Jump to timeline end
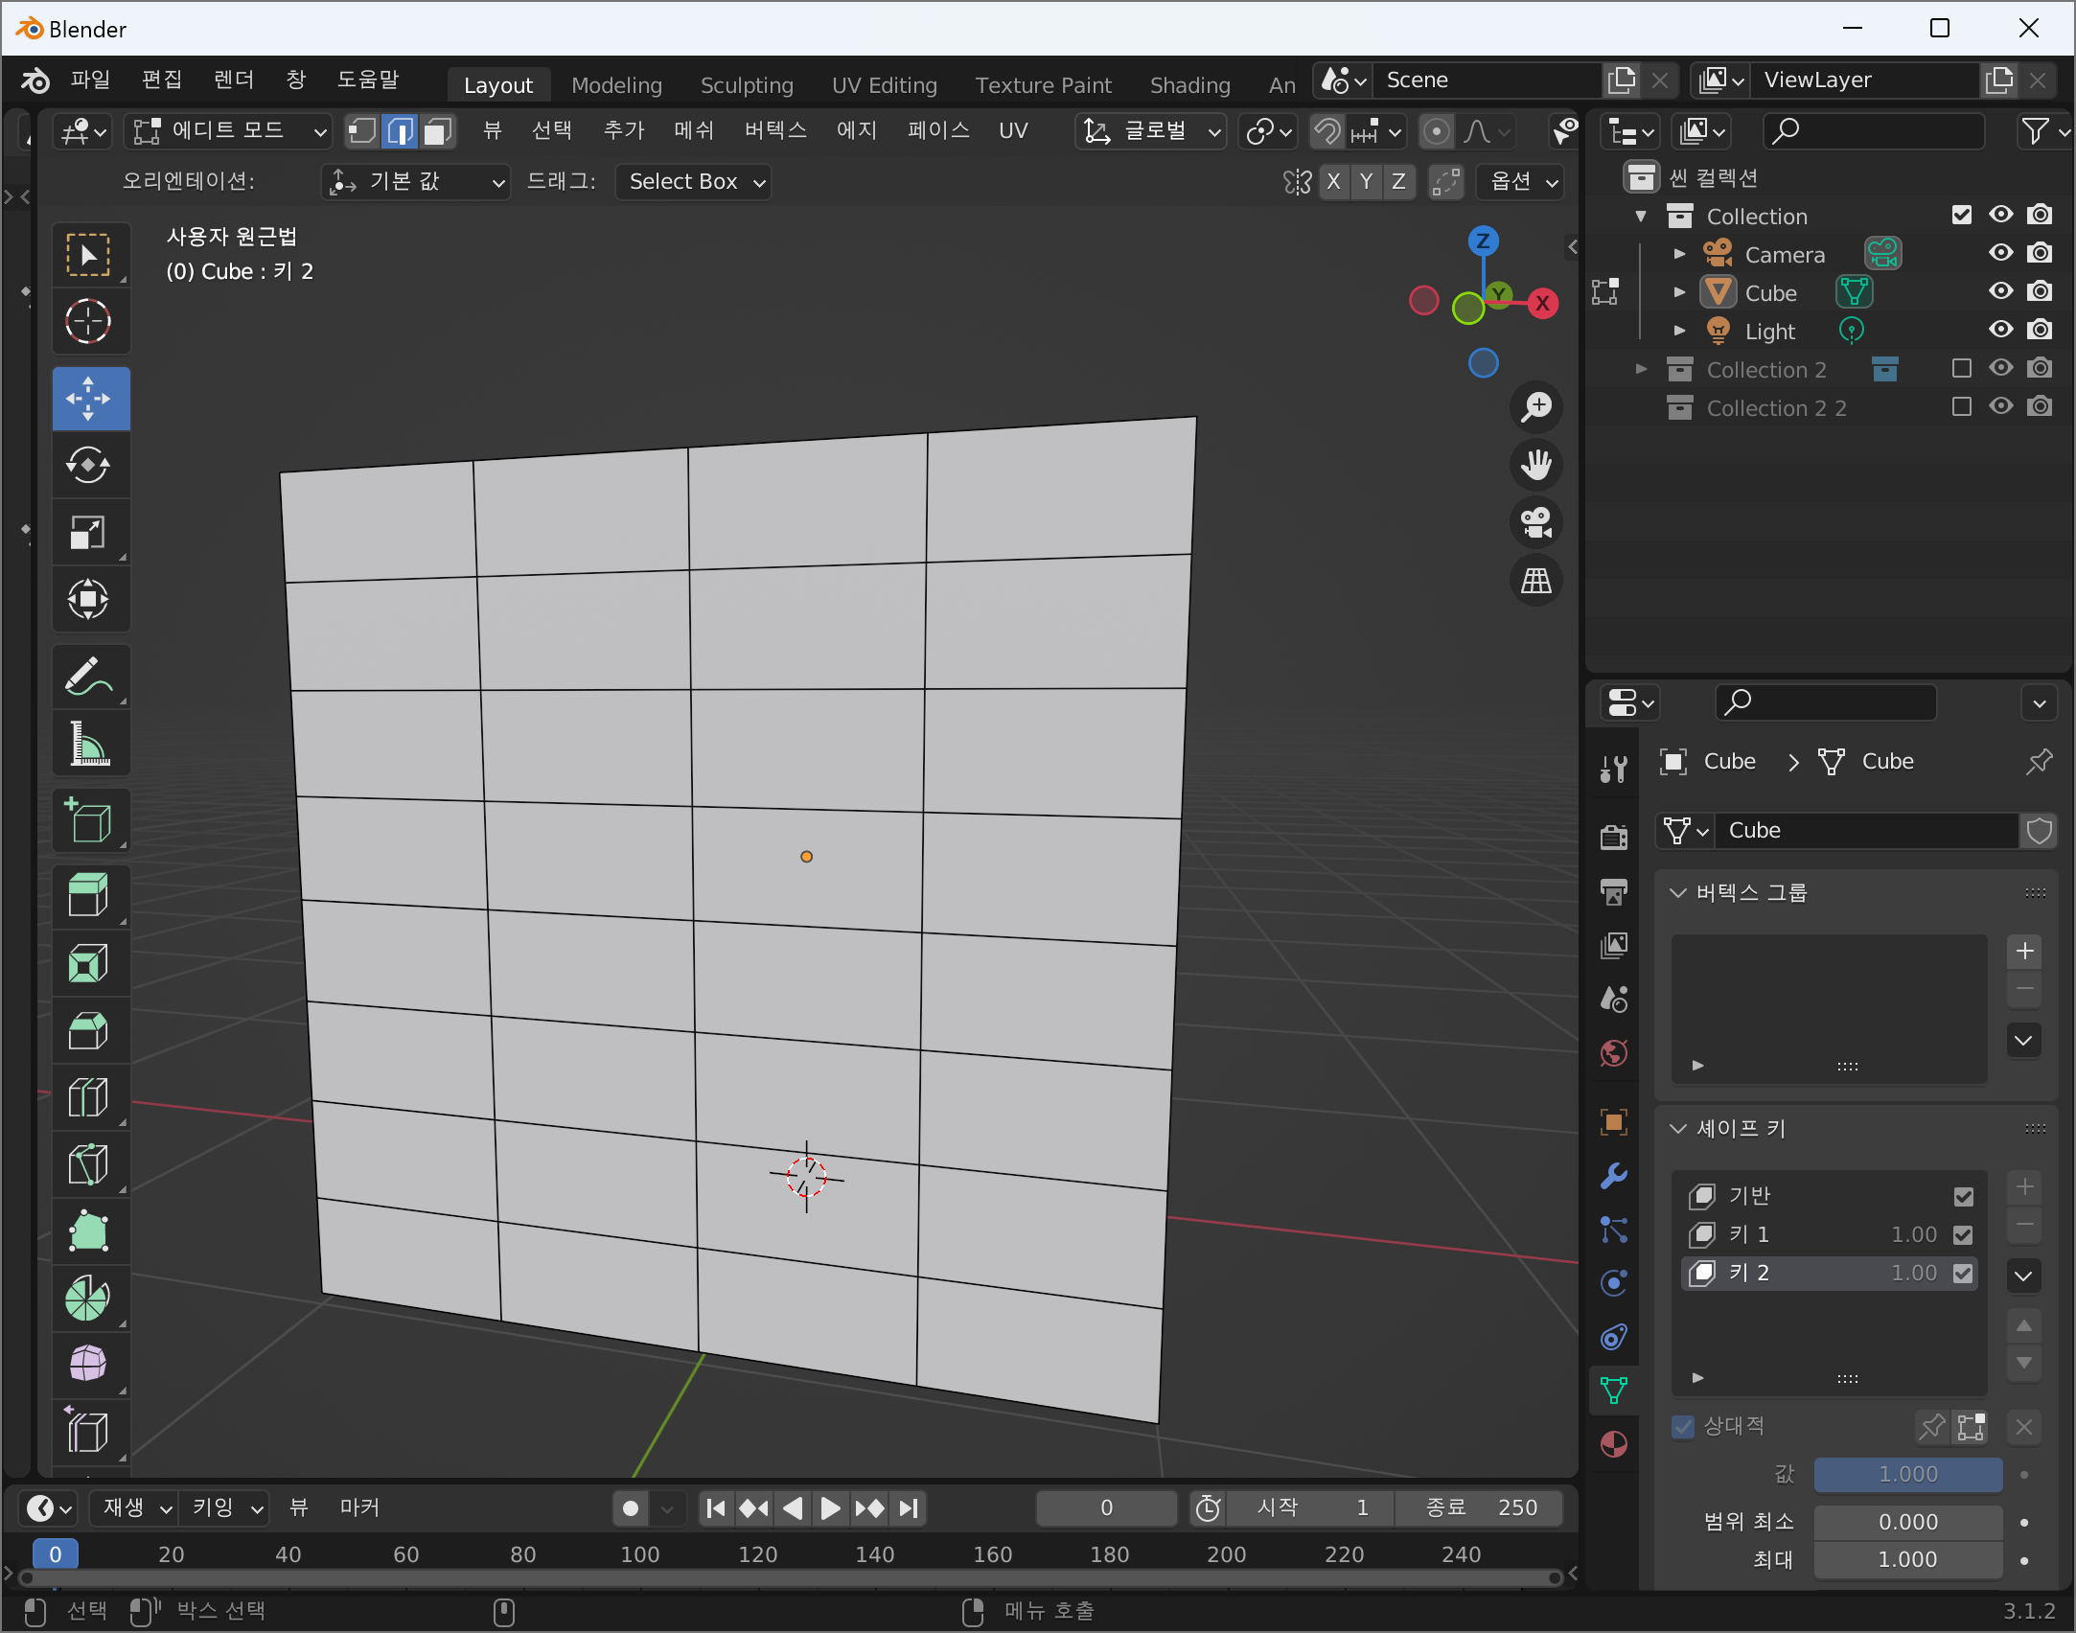2076x1633 pixels. [910, 1508]
